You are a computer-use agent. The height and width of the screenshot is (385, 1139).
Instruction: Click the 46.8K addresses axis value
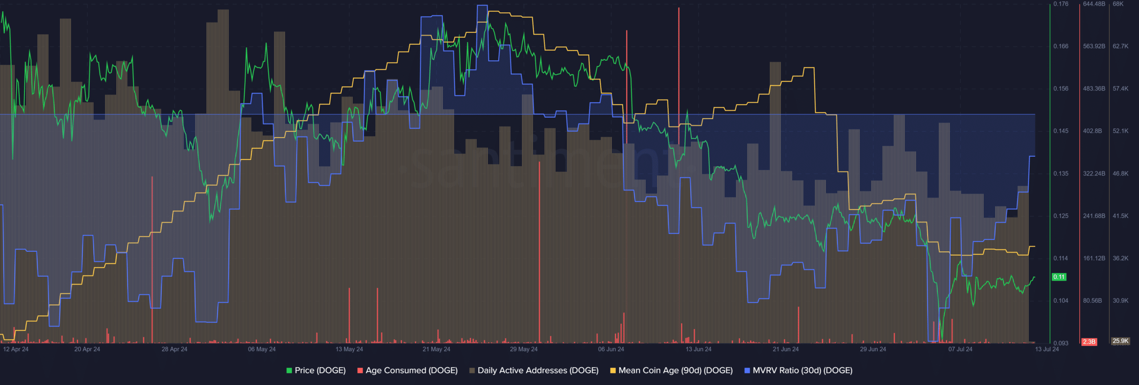[x=1120, y=174]
